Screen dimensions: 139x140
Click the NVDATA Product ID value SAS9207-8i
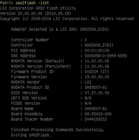click(x=96, y=87)
